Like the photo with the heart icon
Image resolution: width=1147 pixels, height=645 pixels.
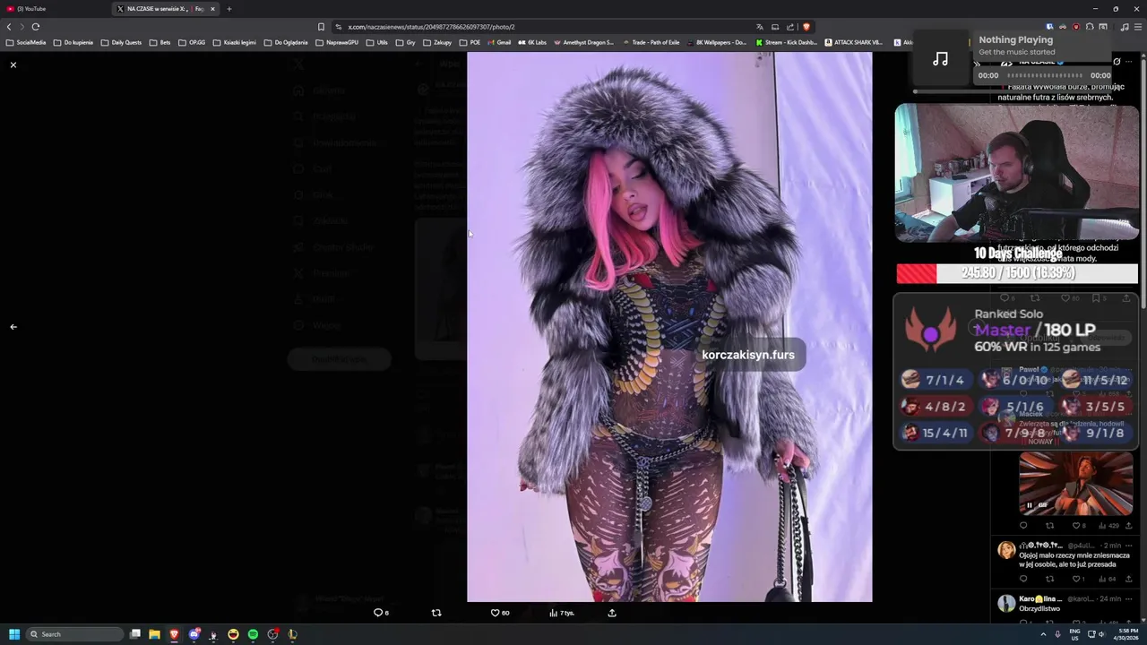pyautogui.click(x=499, y=613)
